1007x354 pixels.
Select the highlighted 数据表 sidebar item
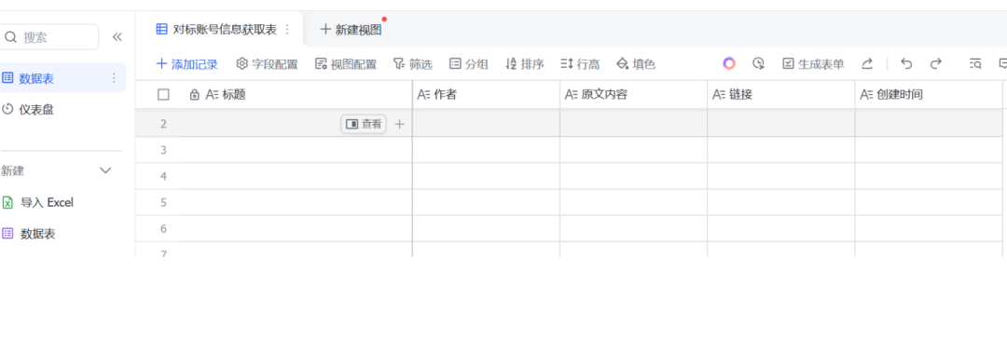(x=63, y=78)
